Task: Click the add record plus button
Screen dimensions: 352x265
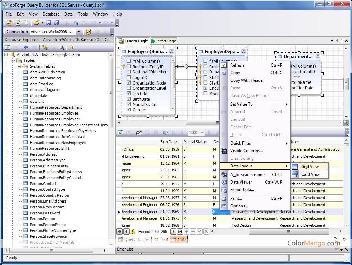Action: point(186,231)
